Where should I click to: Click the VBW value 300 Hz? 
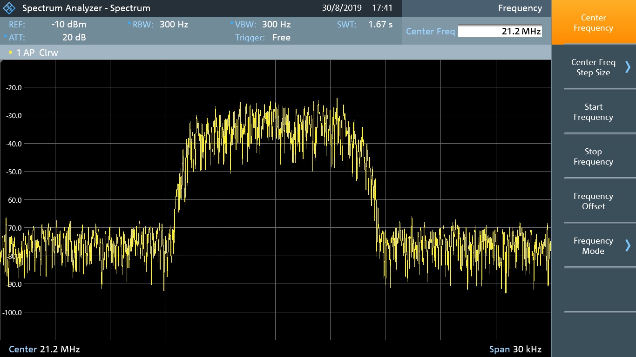coord(276,24)
